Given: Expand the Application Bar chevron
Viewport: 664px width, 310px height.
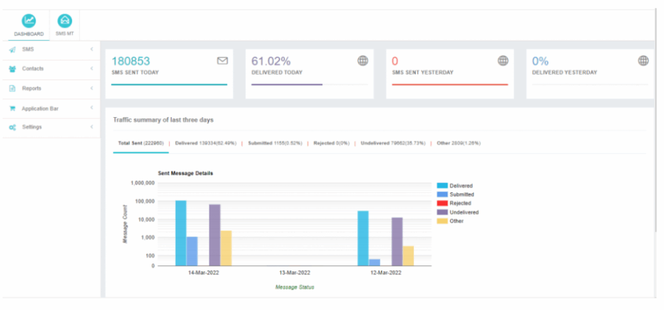Looking at the screenshot, I should 91,107.
